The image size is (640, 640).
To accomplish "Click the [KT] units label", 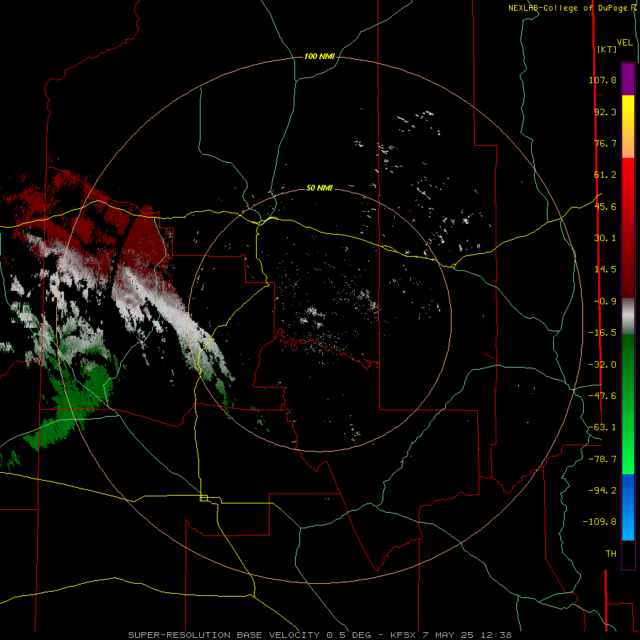I will tap(607, 49).
